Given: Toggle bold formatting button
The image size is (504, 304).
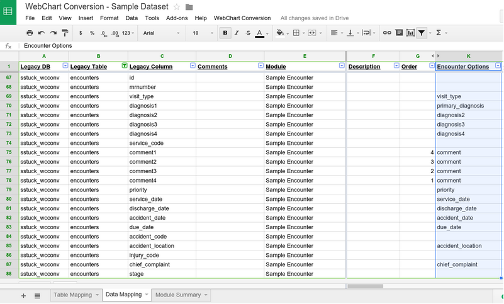Looking at the screenshot, I should (225, 33).
